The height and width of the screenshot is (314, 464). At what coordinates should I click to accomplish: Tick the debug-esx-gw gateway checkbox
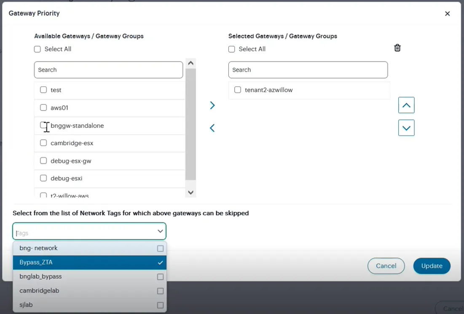coord(43,160)
